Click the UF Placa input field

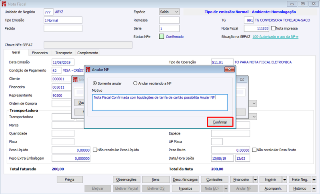pos(217,142)
